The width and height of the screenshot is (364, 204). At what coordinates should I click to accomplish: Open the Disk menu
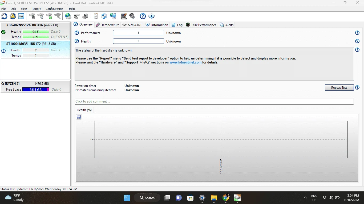13,9
